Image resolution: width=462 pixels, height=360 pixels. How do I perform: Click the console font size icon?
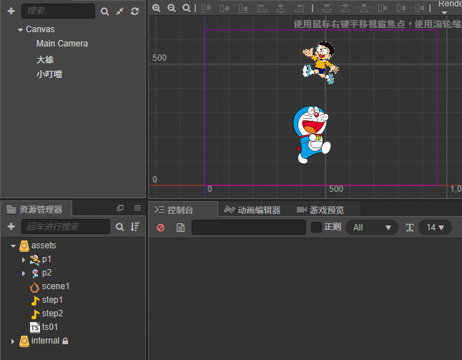pos(410,228)
